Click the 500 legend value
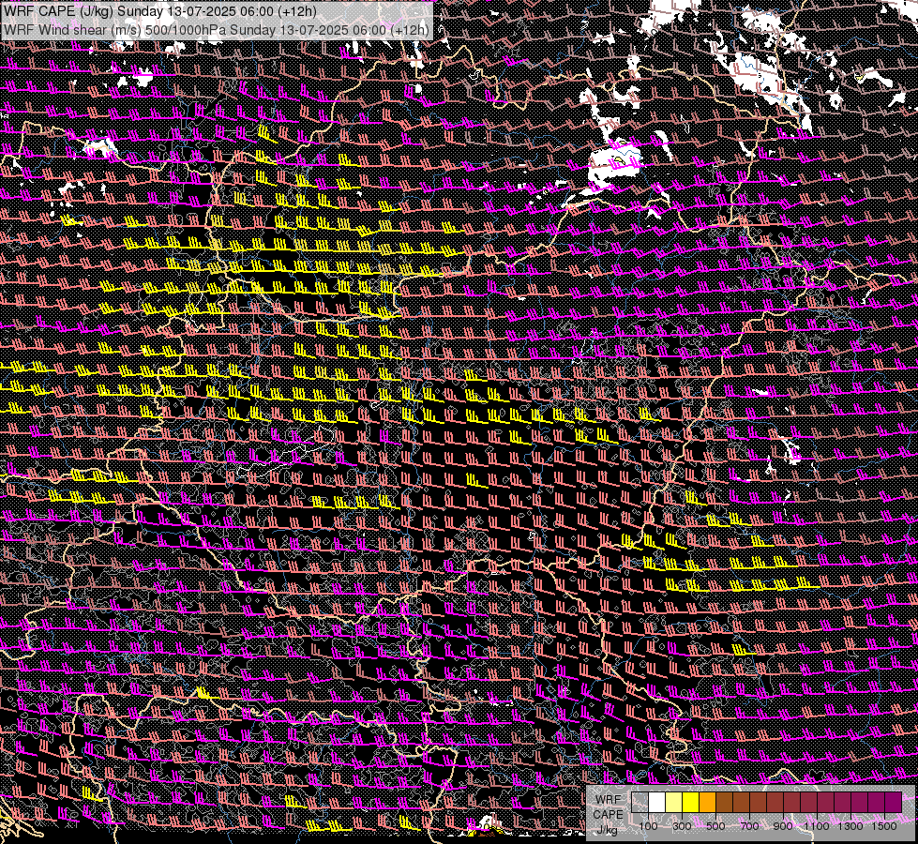Screen dimensions: 918x844 [x=715, y=826]
